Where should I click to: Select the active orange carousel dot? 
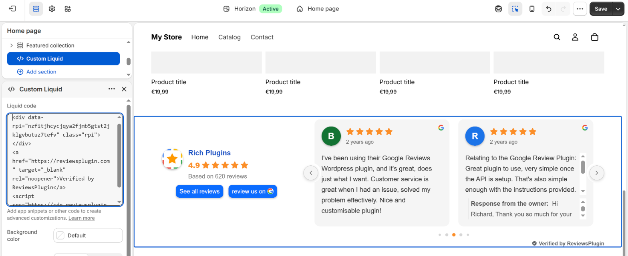click(x=454, y=235)
